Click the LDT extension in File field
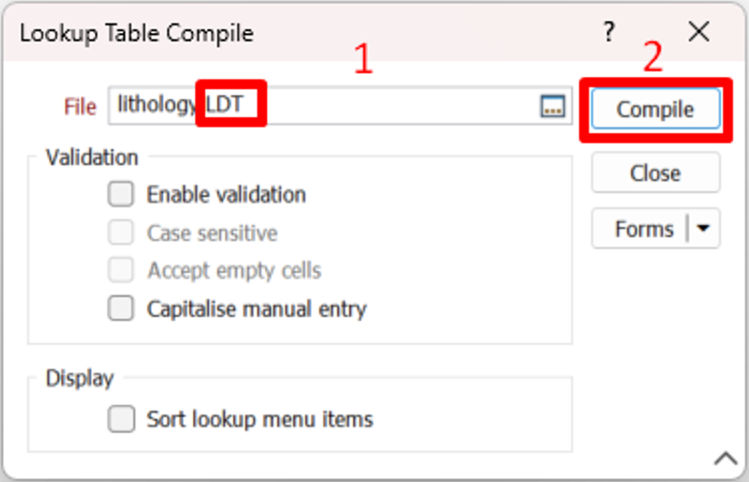The height and width of the screenshot is (482, 749). (224, 105)
